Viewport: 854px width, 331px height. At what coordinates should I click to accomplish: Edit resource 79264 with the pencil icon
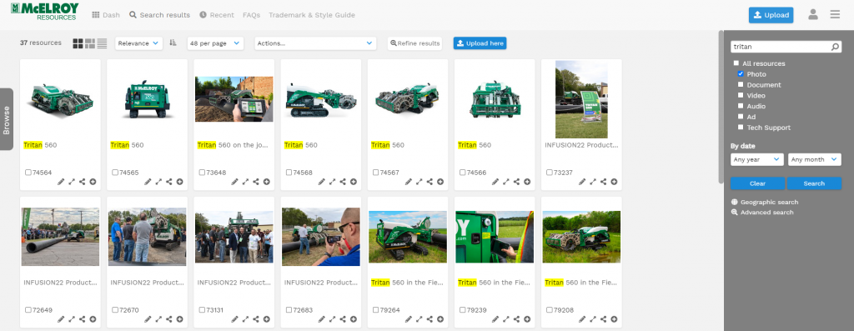pyautogui.click(x=409, y=319)
